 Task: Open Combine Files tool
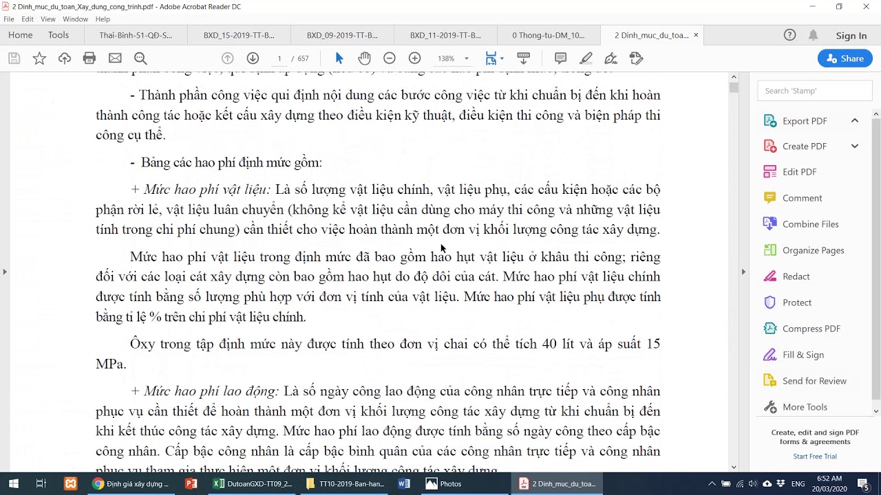click(x=810, y=224)
